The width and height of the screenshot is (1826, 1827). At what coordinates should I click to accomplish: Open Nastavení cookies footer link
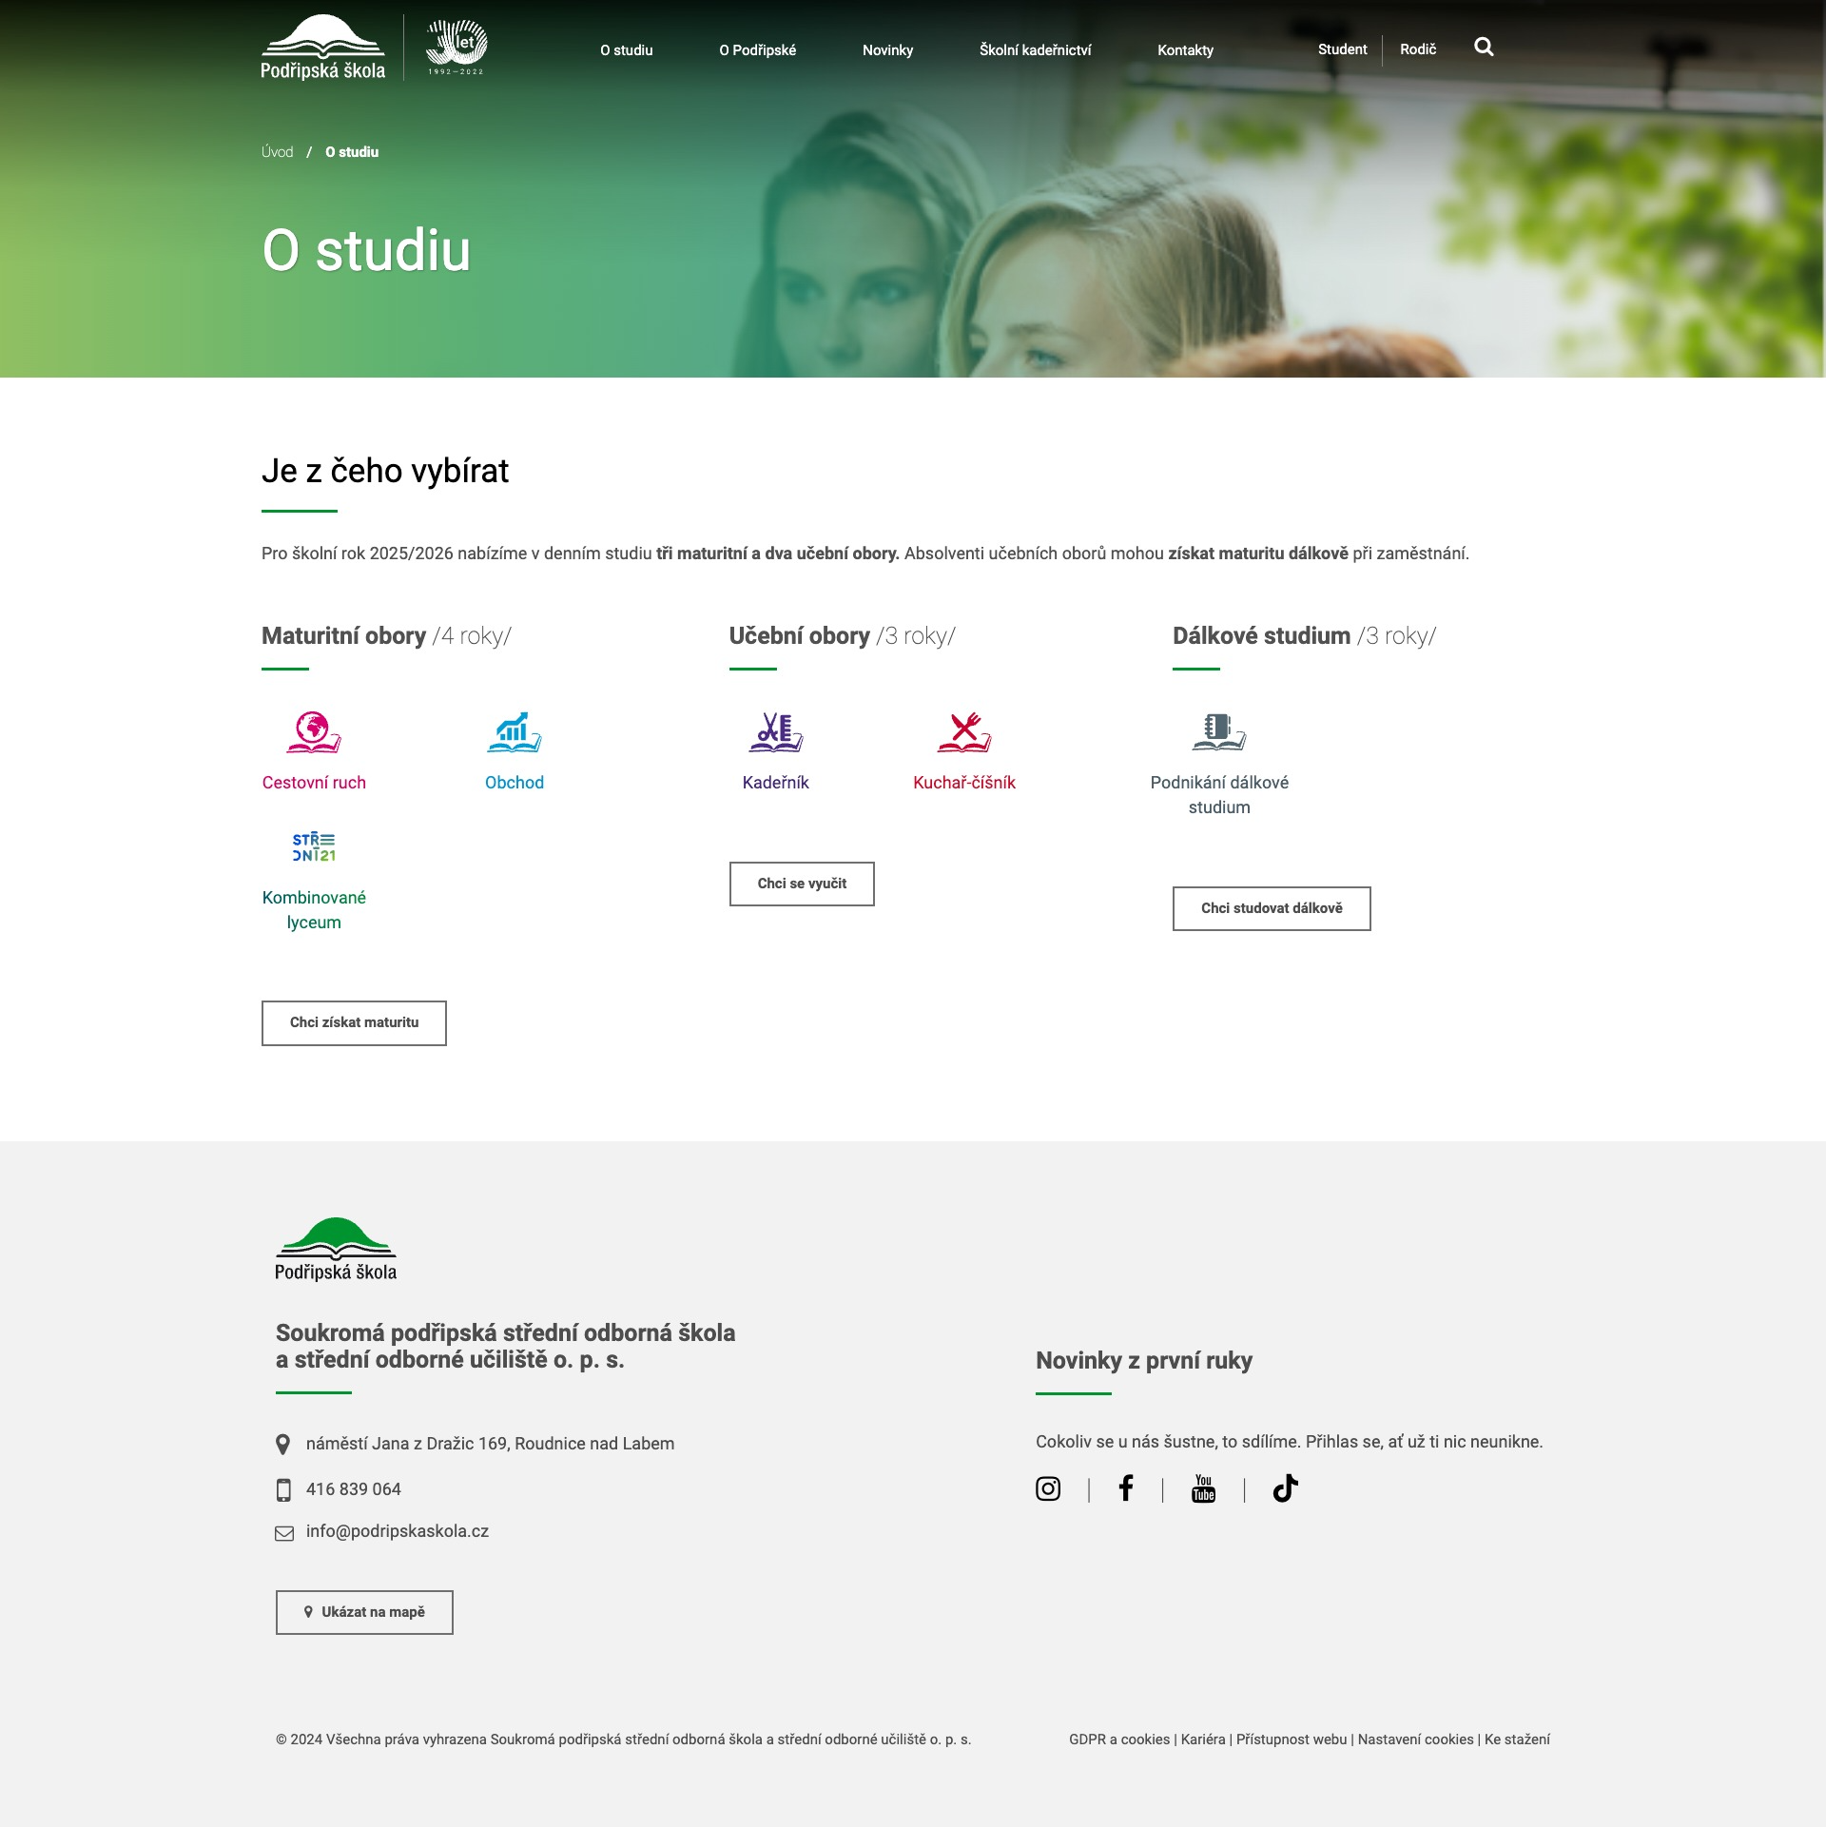pos(1416,1740)
